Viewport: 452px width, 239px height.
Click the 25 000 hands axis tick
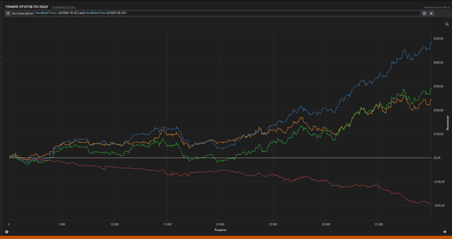(x=272, y=224)
